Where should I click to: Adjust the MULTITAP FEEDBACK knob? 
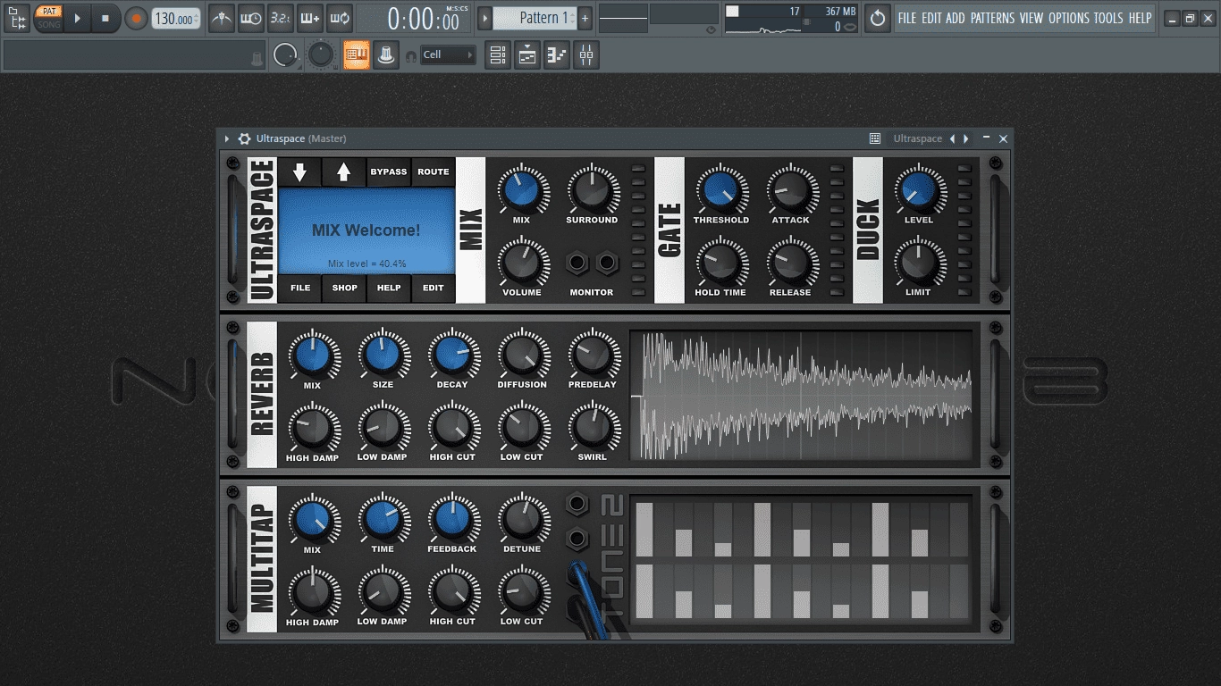click(x=452, y=519)
